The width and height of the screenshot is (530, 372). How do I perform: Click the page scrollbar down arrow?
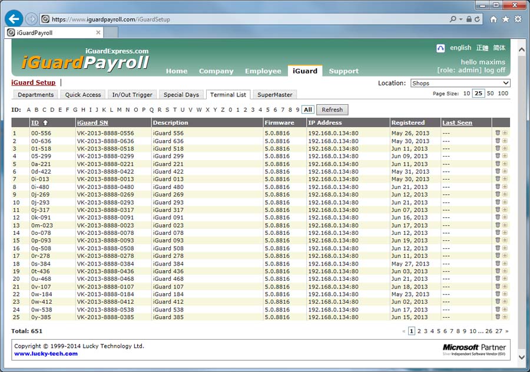[522, 357]
